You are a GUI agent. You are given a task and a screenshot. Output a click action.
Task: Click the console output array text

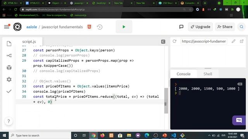[207, 88]
